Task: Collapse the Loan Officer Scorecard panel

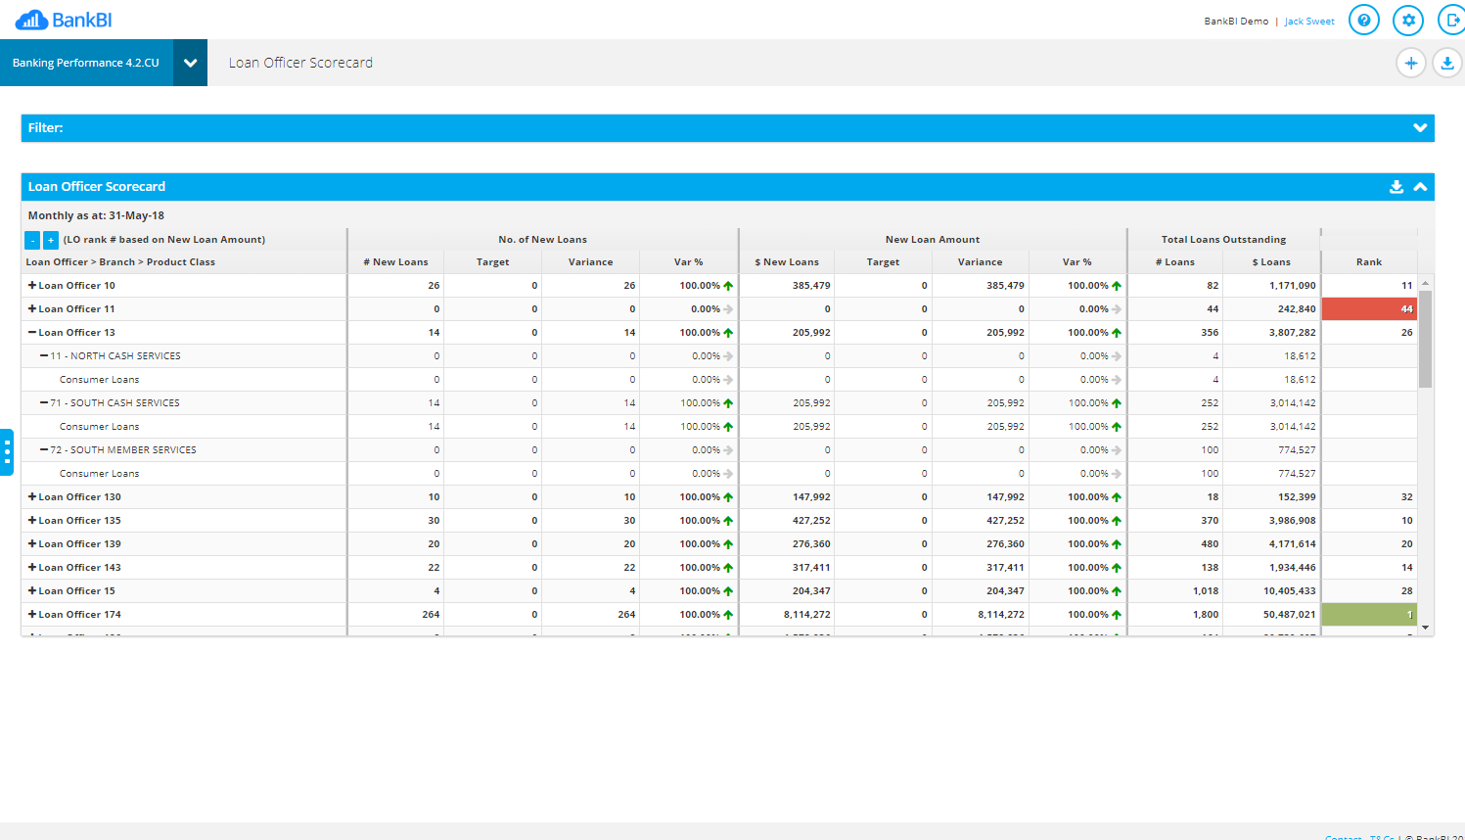Action: pyautogui.click(x=1420, y=187)
